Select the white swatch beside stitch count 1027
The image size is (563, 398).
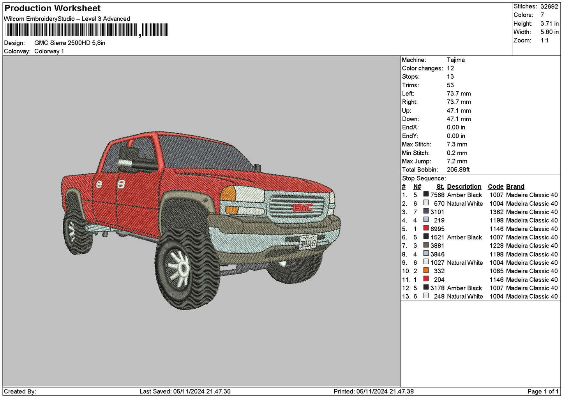[x=426, y=262]
